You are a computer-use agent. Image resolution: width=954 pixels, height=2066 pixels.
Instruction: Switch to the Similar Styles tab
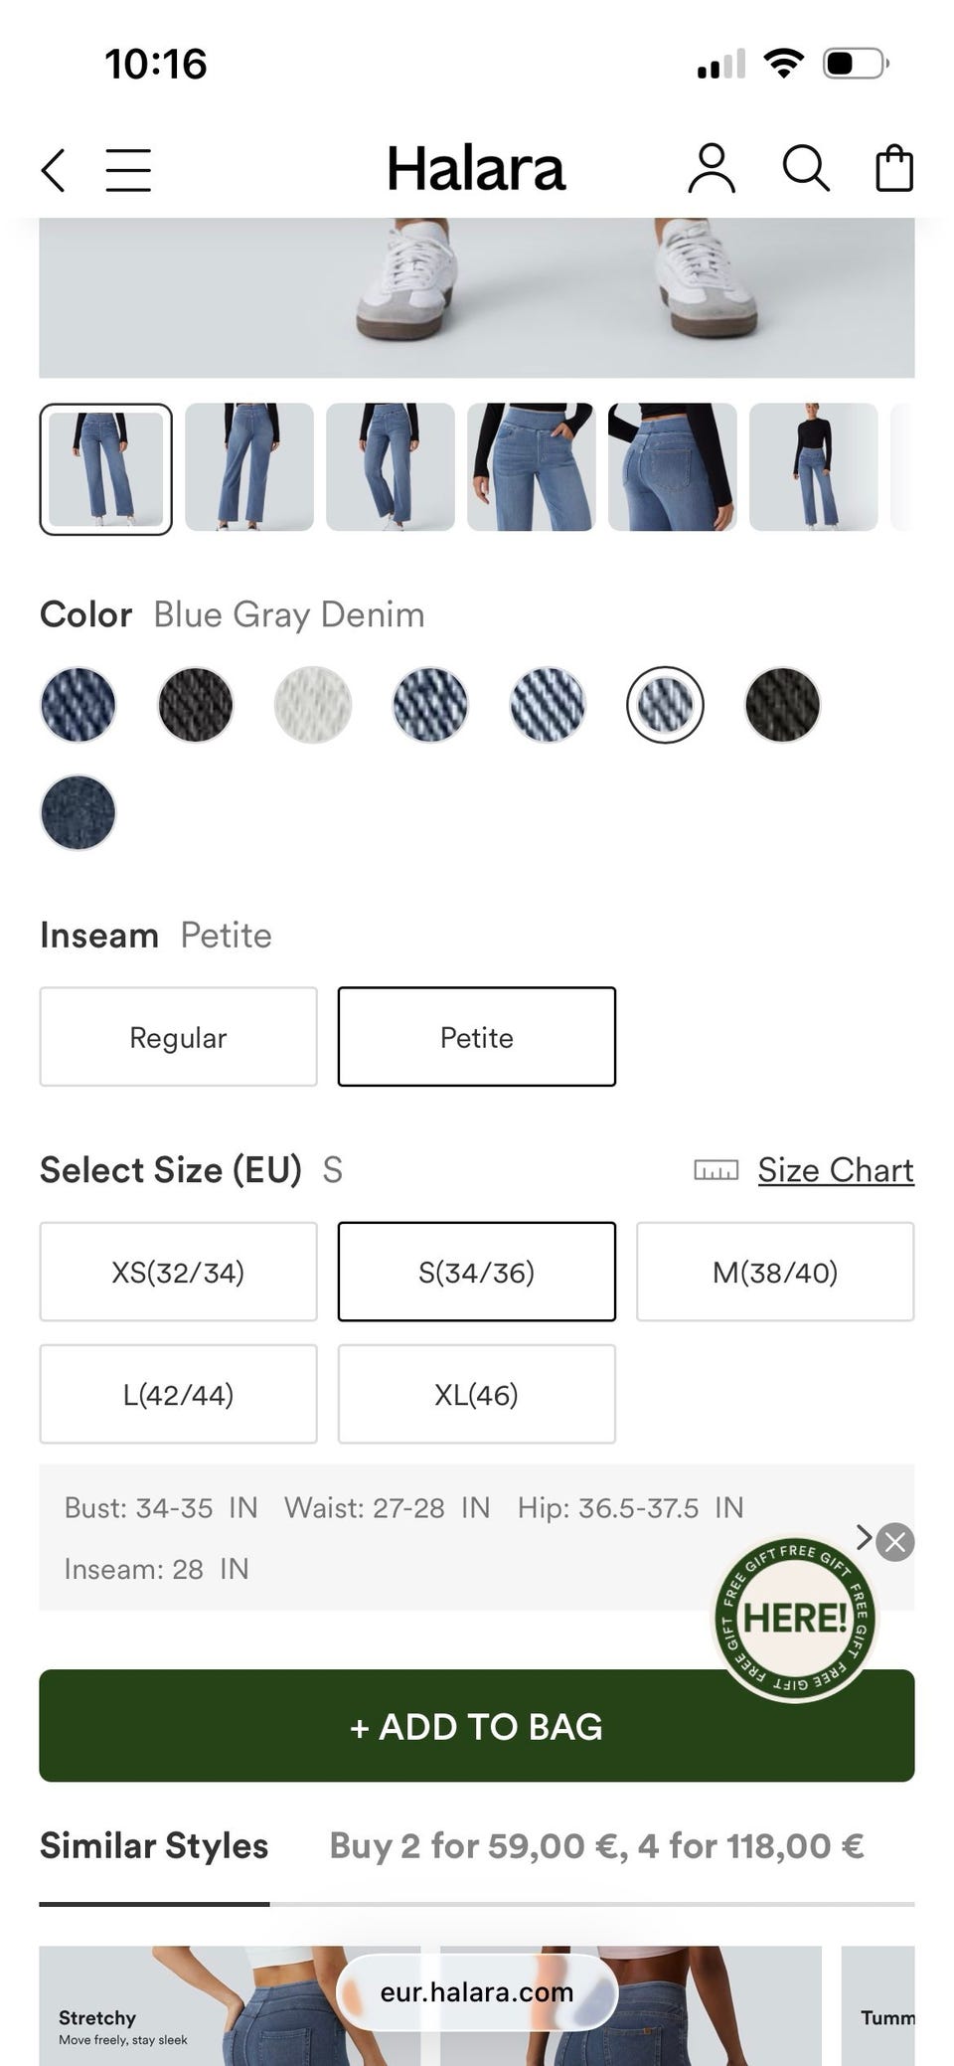[154, 1846]
